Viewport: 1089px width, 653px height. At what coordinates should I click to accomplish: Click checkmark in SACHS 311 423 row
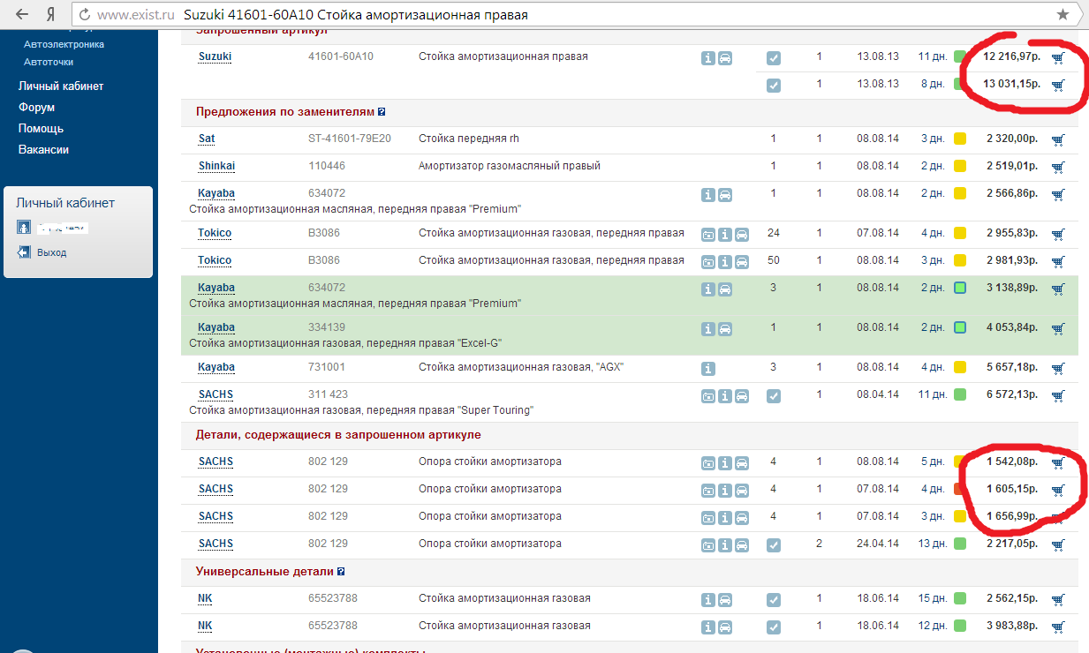coord(774,396)
